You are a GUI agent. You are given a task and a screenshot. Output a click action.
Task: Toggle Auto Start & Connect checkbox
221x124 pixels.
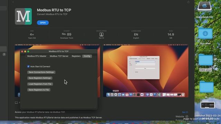coord(28,66)
